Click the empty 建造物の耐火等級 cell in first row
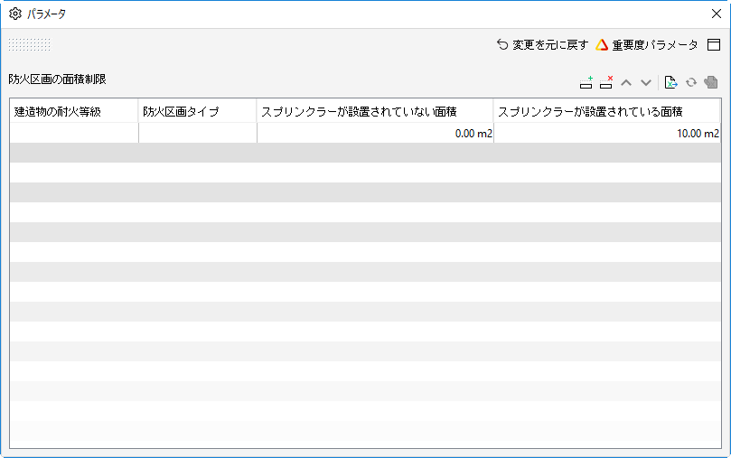This screenshot has height=458, width=731. pyautogui.click(x=74, y=134)
